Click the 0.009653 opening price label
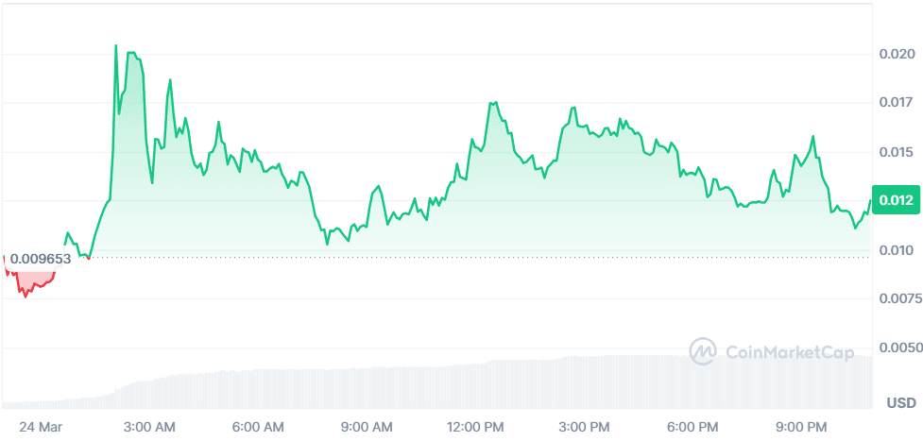923x441 pixels. click(x=41, y=258)
